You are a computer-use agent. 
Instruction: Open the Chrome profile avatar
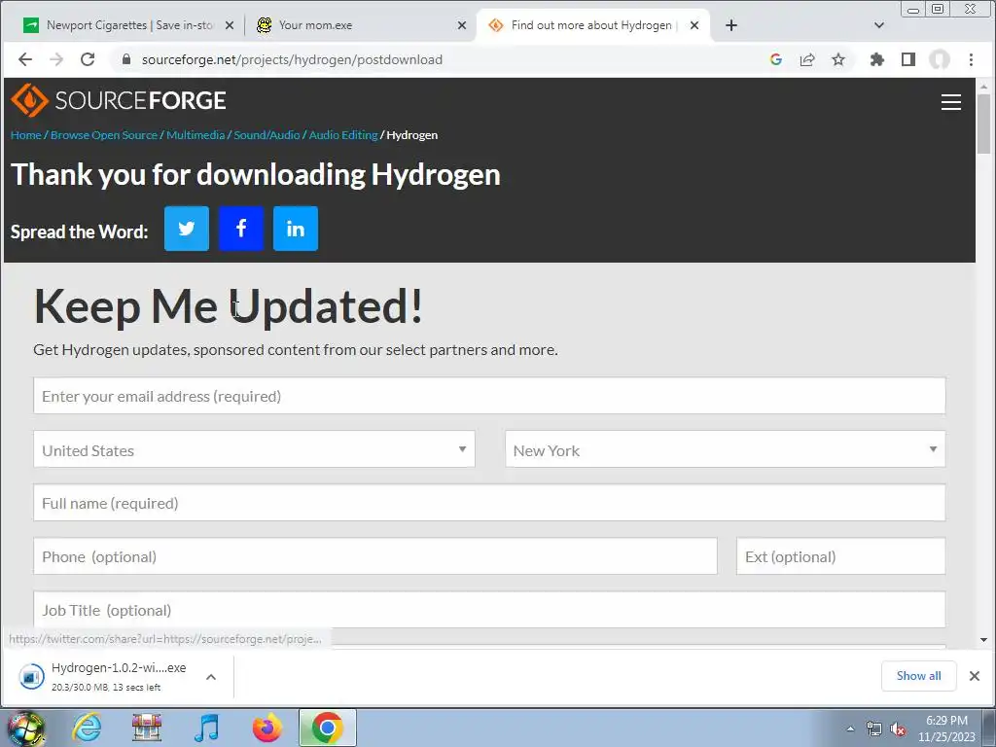click(x=940, y=59)
